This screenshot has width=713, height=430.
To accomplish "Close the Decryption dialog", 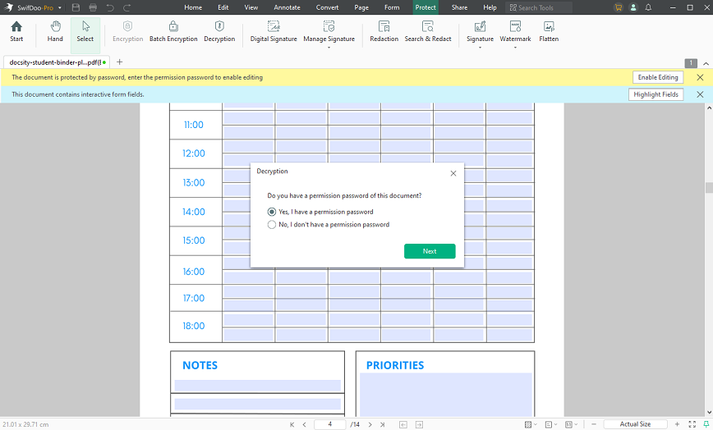I will click(x=453, y=173).
